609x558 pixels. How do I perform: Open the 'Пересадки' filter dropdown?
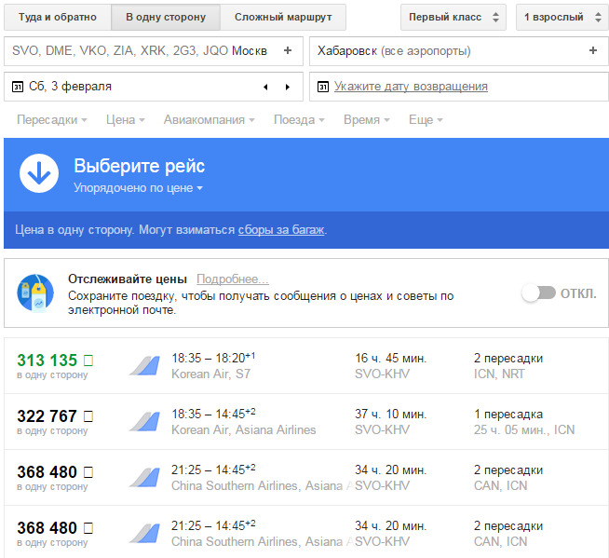click(52, 119)
